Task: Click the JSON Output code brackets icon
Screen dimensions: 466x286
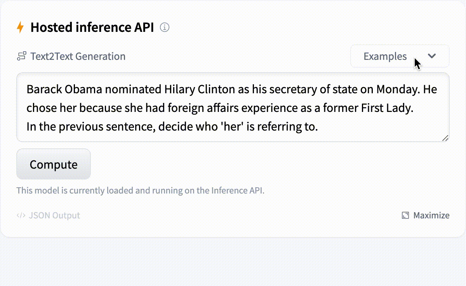Action: (x=21, y=215)
